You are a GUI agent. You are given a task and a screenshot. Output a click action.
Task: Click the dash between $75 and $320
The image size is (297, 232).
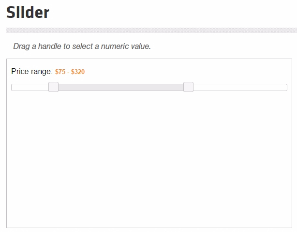[x=68, y=72]
